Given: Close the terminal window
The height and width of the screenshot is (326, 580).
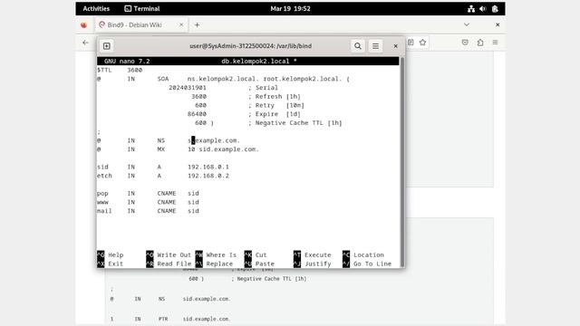Looking at the screenshot, I should click(x=395, y=46).
